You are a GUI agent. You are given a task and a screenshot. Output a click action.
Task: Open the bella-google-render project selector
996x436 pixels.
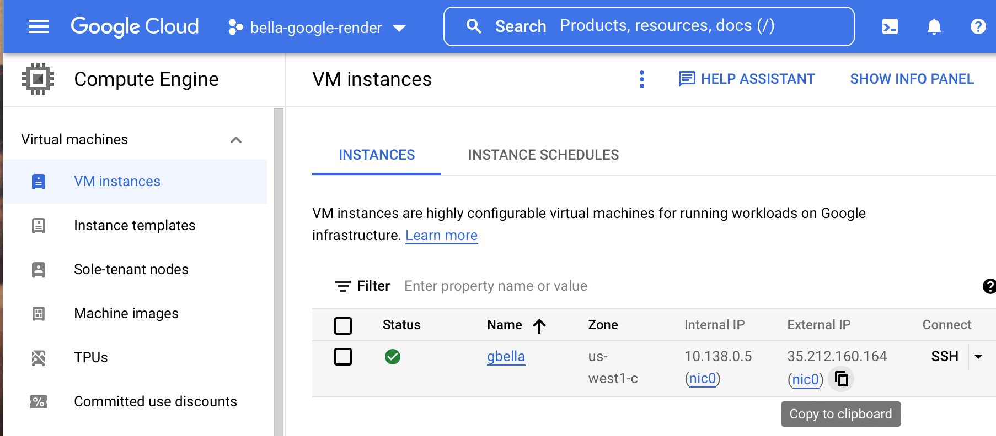tap(317, 28)
